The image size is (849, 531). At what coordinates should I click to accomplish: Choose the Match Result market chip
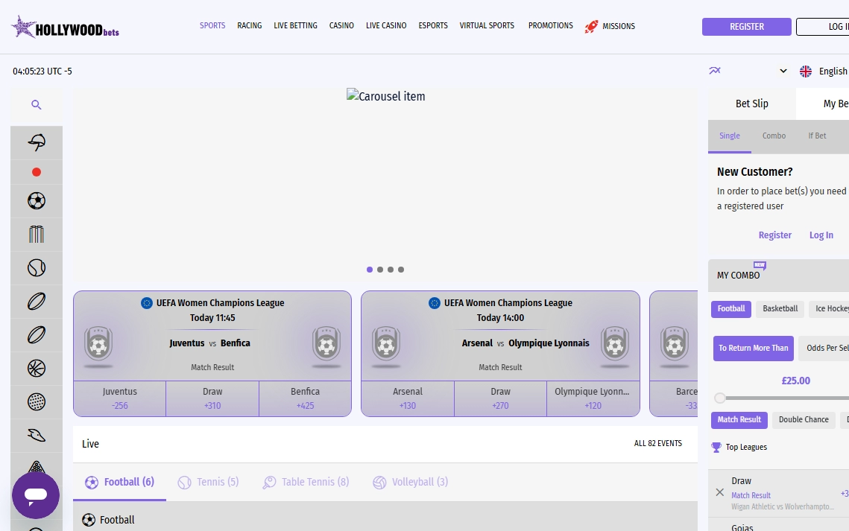point(739,419)
